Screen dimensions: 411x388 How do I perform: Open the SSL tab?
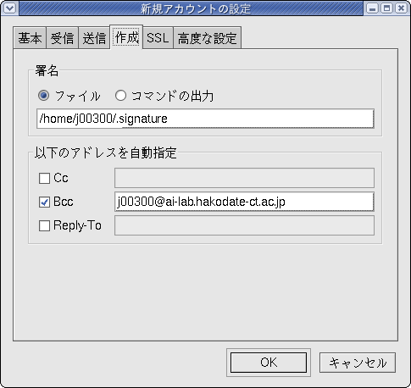point(158,38)
